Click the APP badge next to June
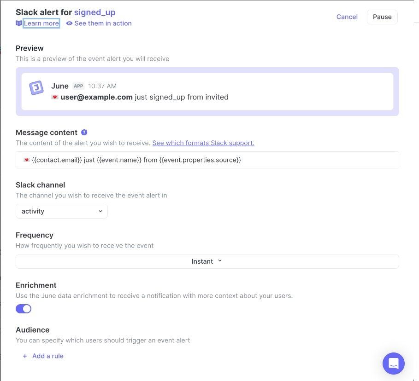The width and height of the screenshot is (419, 381). point(78,86)
